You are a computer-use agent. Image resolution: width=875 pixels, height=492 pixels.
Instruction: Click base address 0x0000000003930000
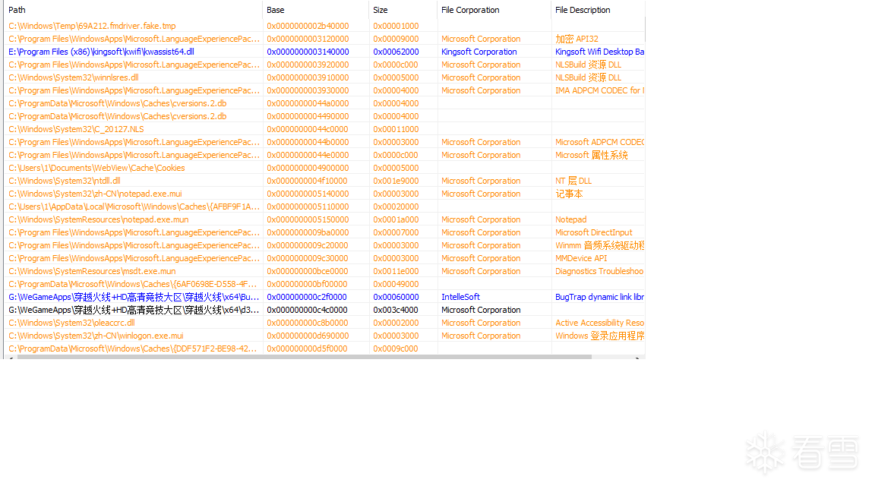point(308,90)
